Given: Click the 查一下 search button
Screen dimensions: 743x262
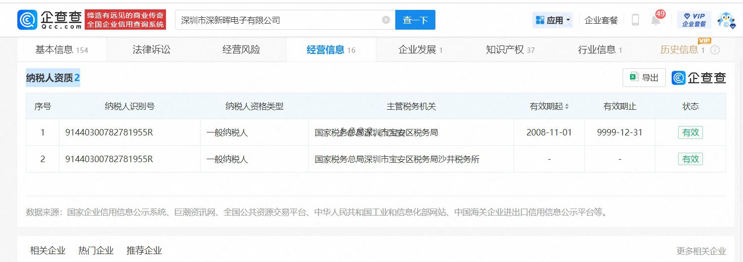Looking at the screenshot, I should (415, 20).
